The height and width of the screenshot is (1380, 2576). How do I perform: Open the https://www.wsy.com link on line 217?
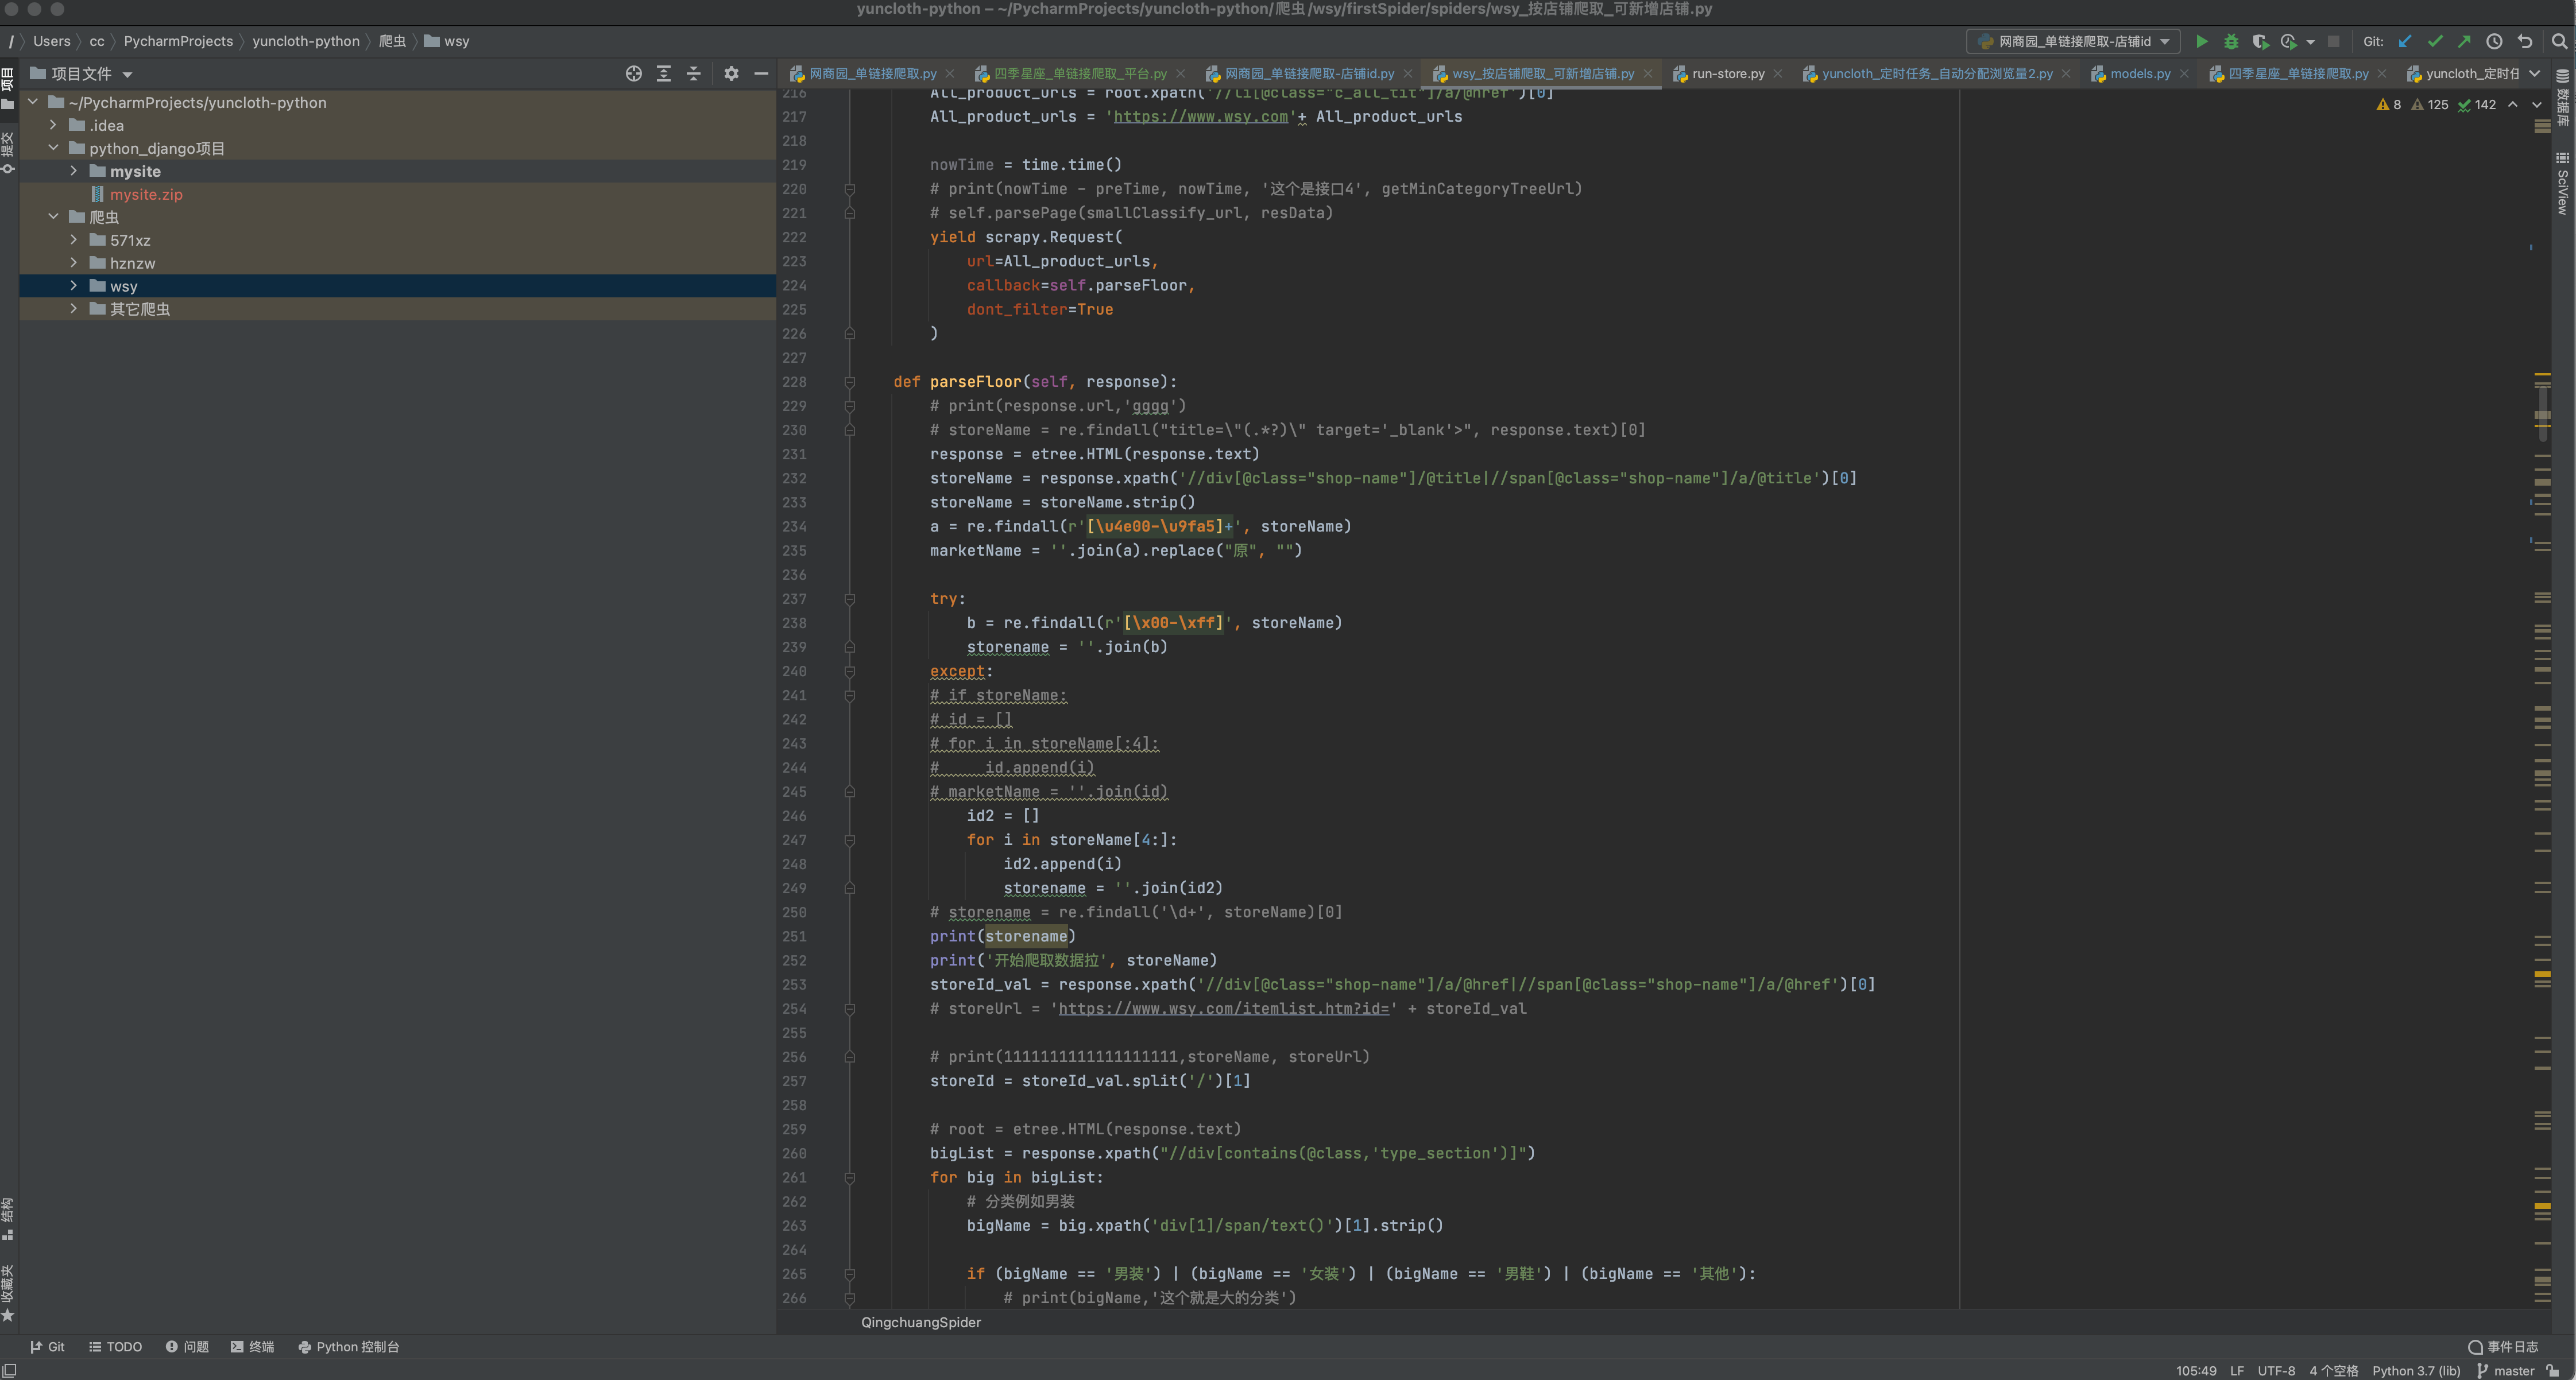pyautogui.click(x=1200, y=117)
